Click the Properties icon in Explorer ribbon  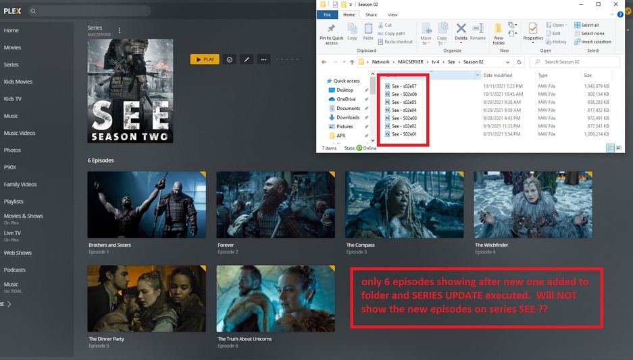click(533, 29)
